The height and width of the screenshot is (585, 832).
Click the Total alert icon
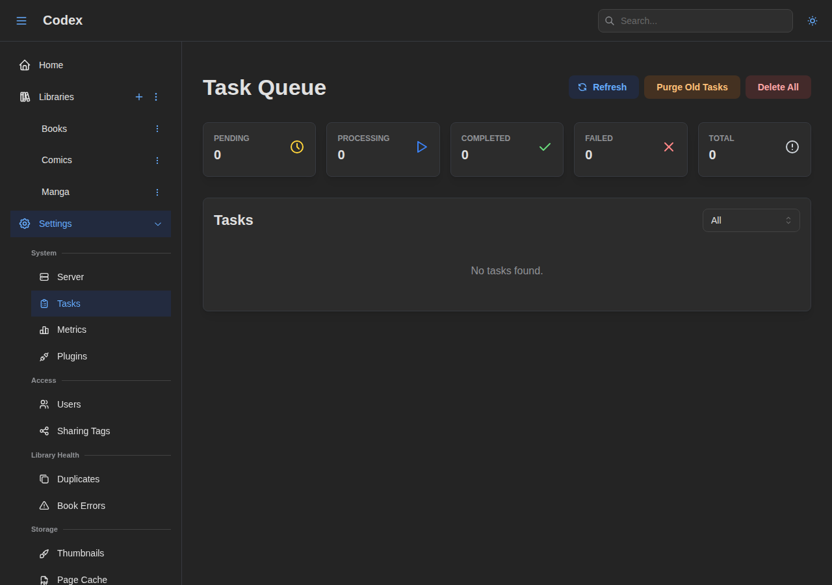click(792, 146)
